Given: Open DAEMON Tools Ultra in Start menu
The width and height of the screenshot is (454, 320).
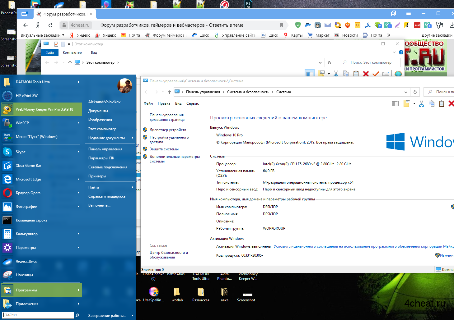Looking at the screenshot, I should point(41,82).
